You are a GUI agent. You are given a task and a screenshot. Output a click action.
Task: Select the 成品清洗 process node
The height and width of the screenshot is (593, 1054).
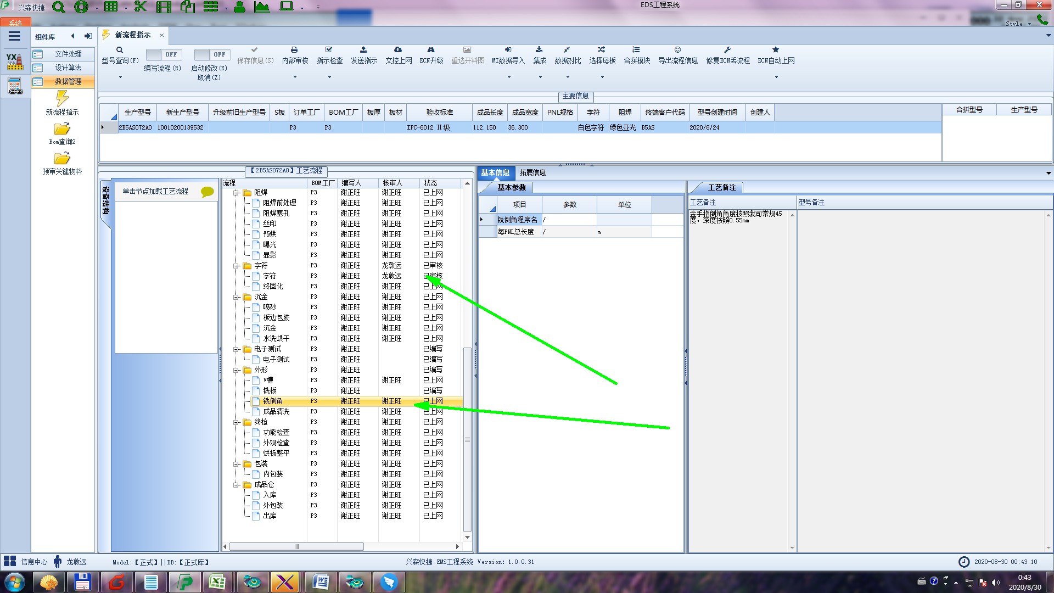coord(276,411)
